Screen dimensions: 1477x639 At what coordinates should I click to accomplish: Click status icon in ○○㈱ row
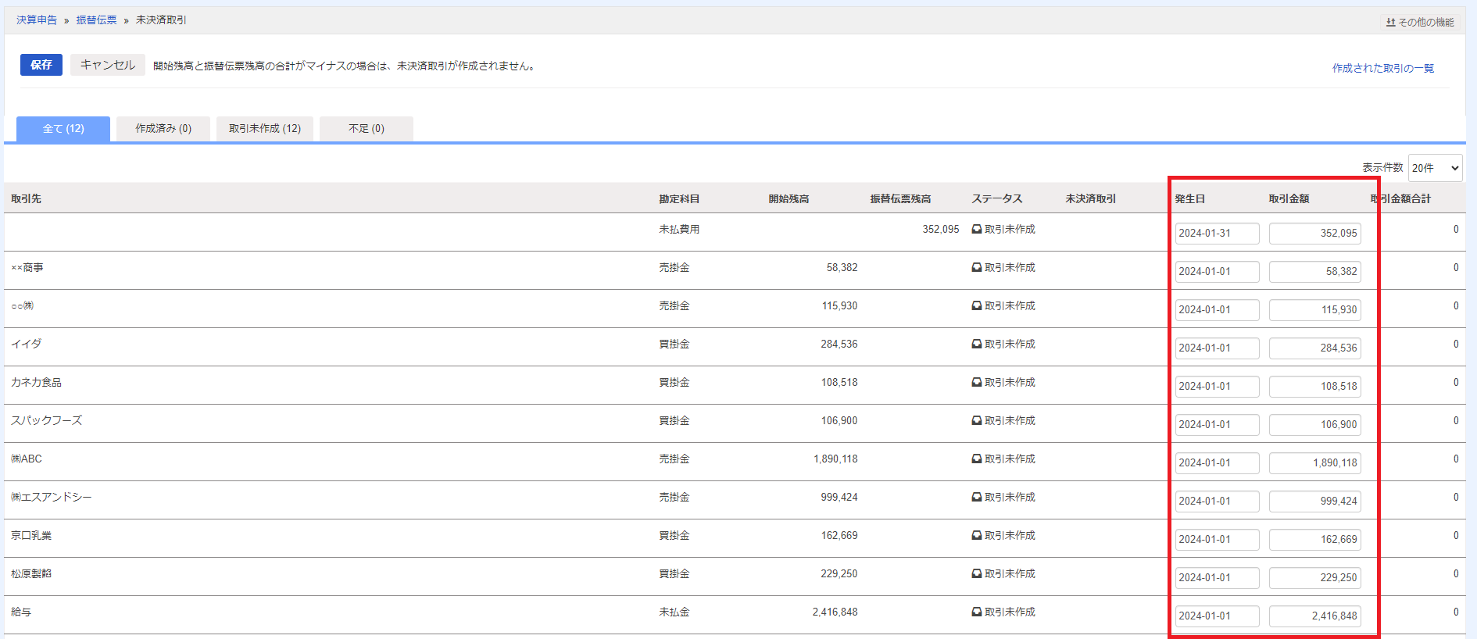tap(977, 306)
